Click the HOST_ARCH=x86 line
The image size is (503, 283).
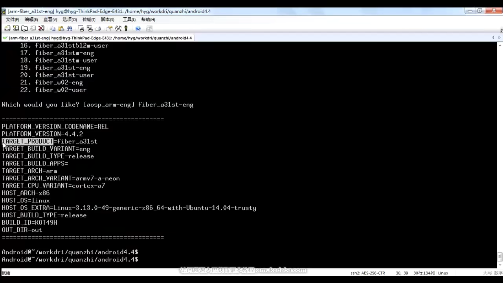26,193
